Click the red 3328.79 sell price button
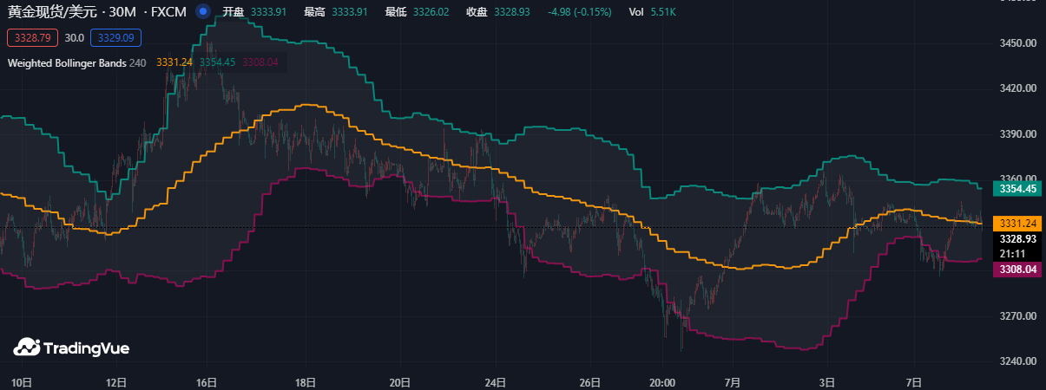 33,38
